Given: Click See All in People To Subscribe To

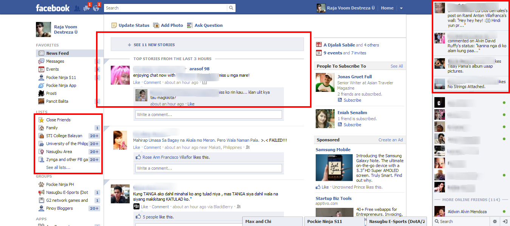Looking at the screenshot, I should coord(397,66).
